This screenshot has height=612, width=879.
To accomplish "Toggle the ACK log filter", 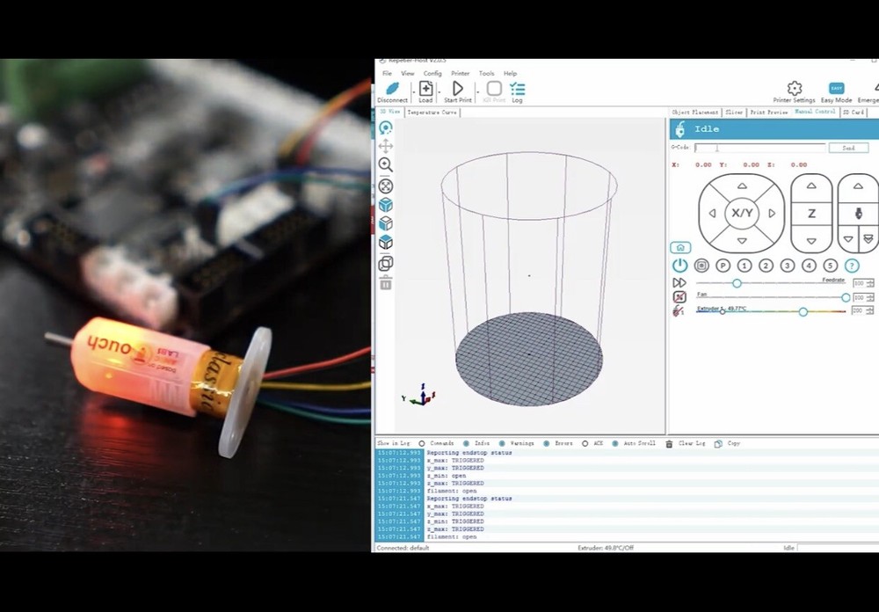I will click(585, 444).
